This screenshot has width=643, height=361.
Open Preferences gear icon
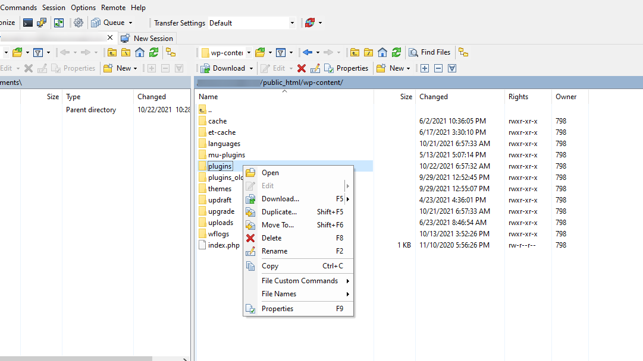point(79,23)
